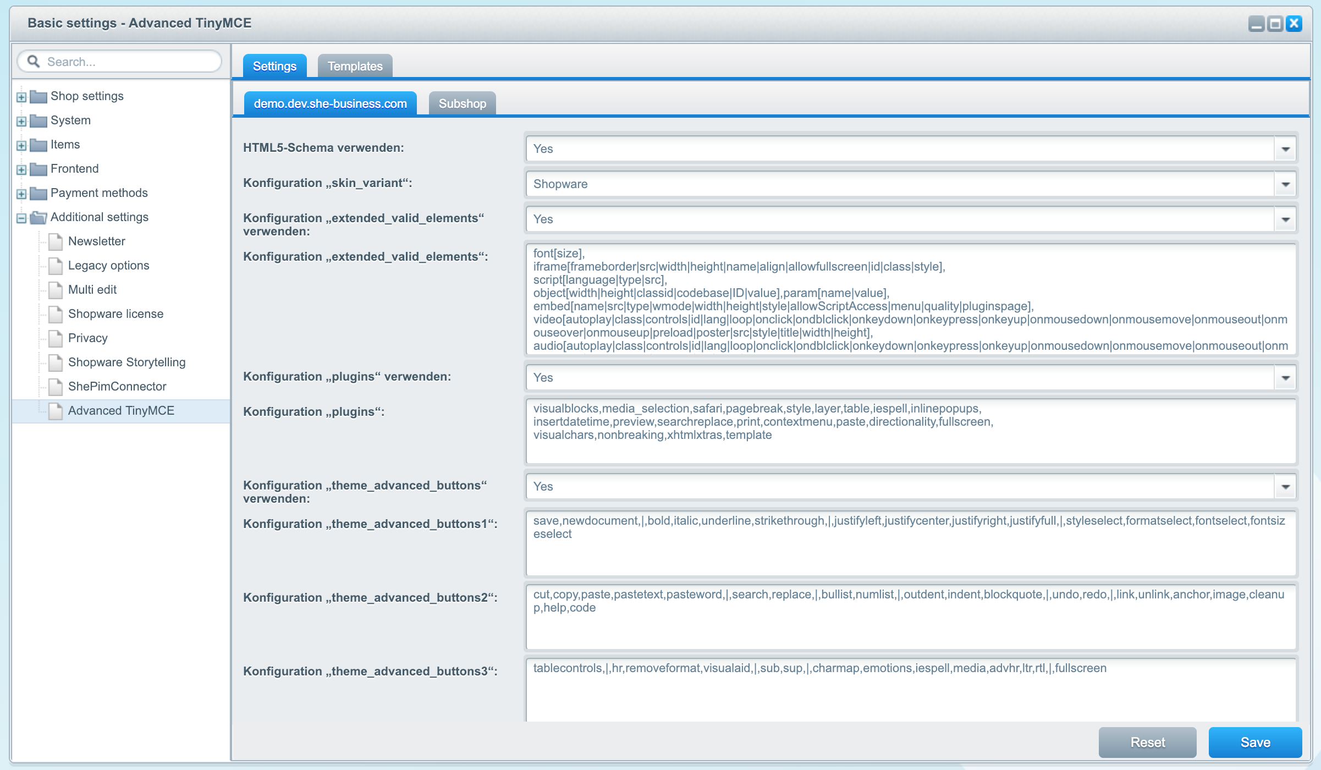Switch to the Templates tab
Viewport: 1321px width, 770px height.
point(355,66)
